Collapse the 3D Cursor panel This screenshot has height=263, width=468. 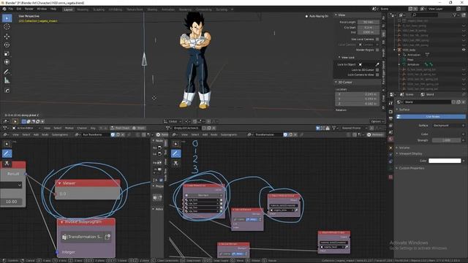336,82
